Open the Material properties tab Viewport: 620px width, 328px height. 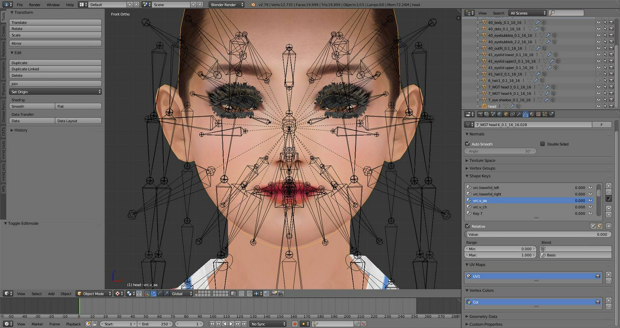[532, 114]
